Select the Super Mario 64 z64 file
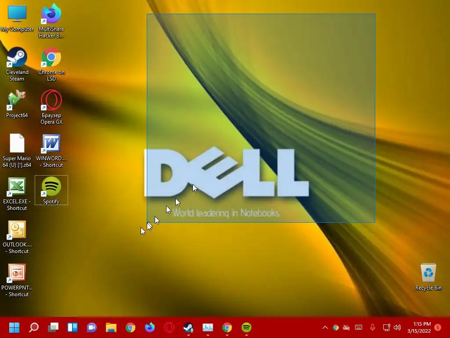This screenshot has height=338, width=450. tap(17, 151)
